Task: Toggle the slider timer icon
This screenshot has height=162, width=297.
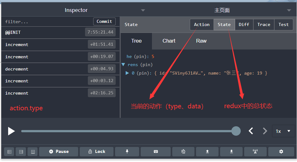Action: coord(183,152)
